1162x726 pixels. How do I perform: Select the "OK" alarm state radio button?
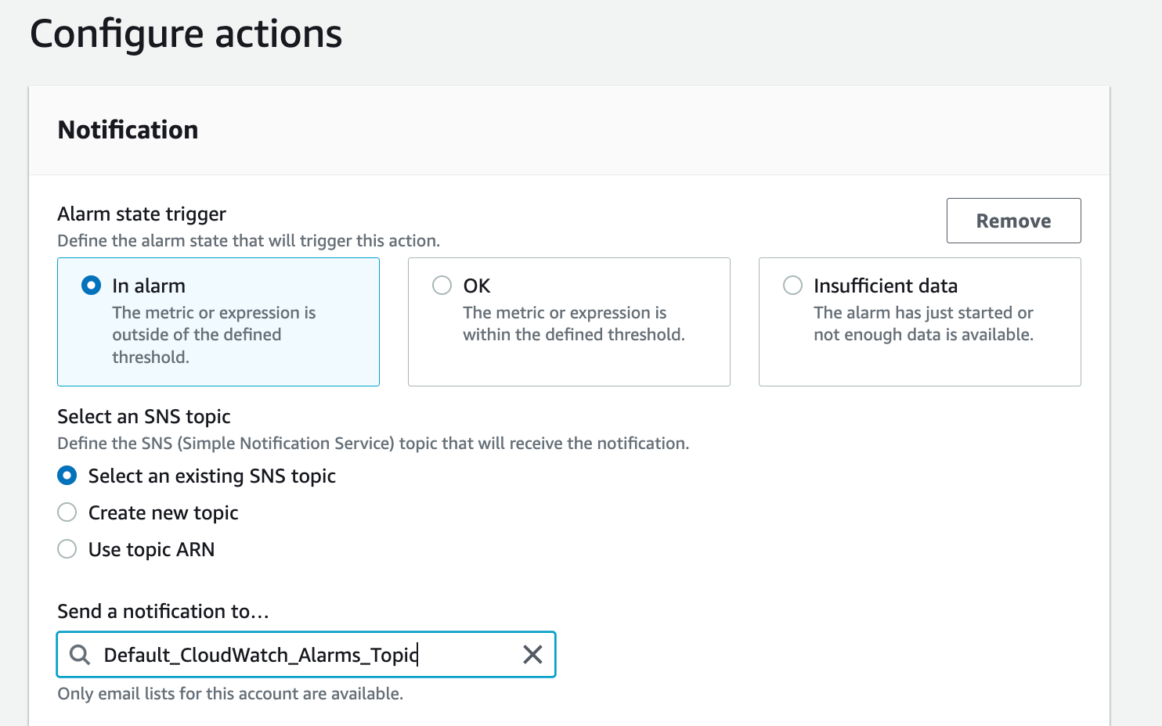(442, 286)
